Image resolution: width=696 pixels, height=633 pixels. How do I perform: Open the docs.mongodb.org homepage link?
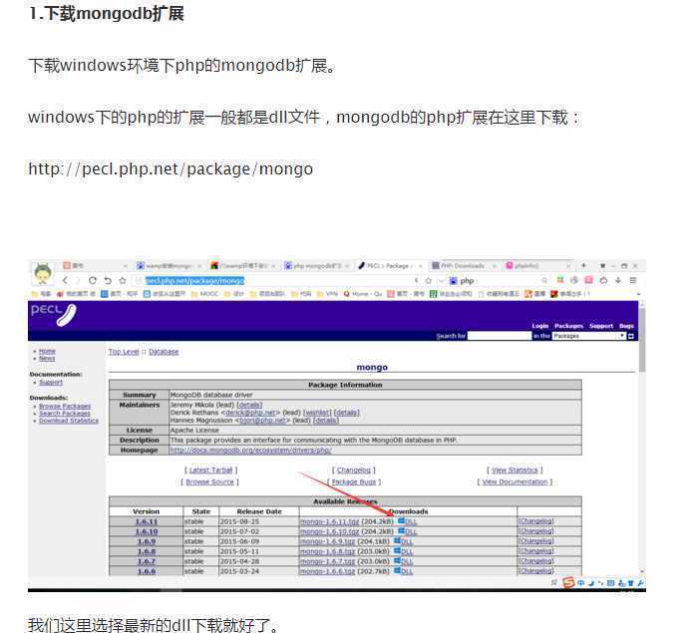[x=250, y=451]
